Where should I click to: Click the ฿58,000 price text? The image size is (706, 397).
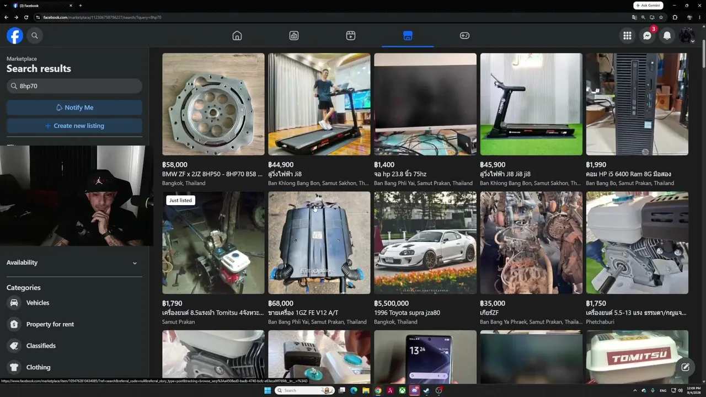[175, 164]
